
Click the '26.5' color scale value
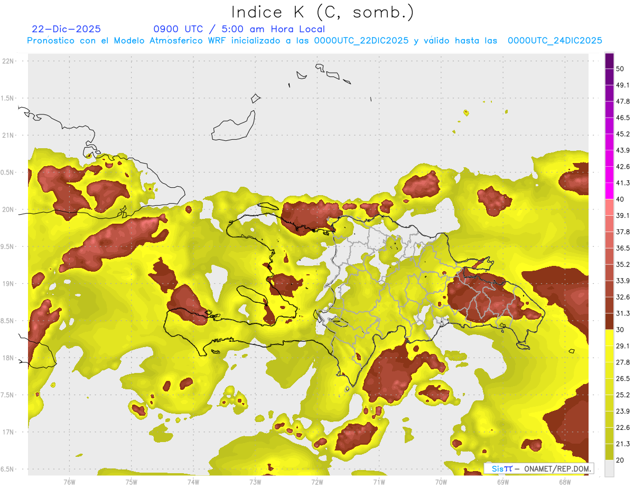coord(623,379)
